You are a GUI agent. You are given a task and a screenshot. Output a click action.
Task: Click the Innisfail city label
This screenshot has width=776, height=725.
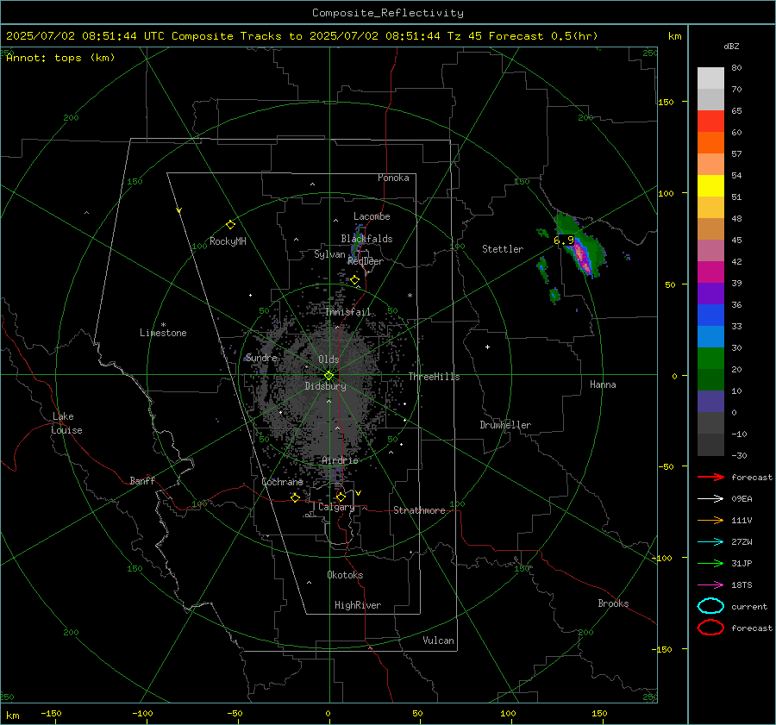[x=348, y=312]
